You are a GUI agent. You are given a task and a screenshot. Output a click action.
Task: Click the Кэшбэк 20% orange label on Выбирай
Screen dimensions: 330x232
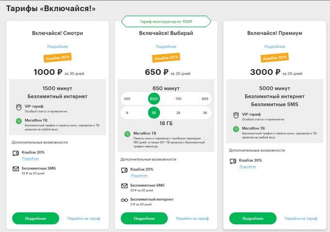[166, 57]
